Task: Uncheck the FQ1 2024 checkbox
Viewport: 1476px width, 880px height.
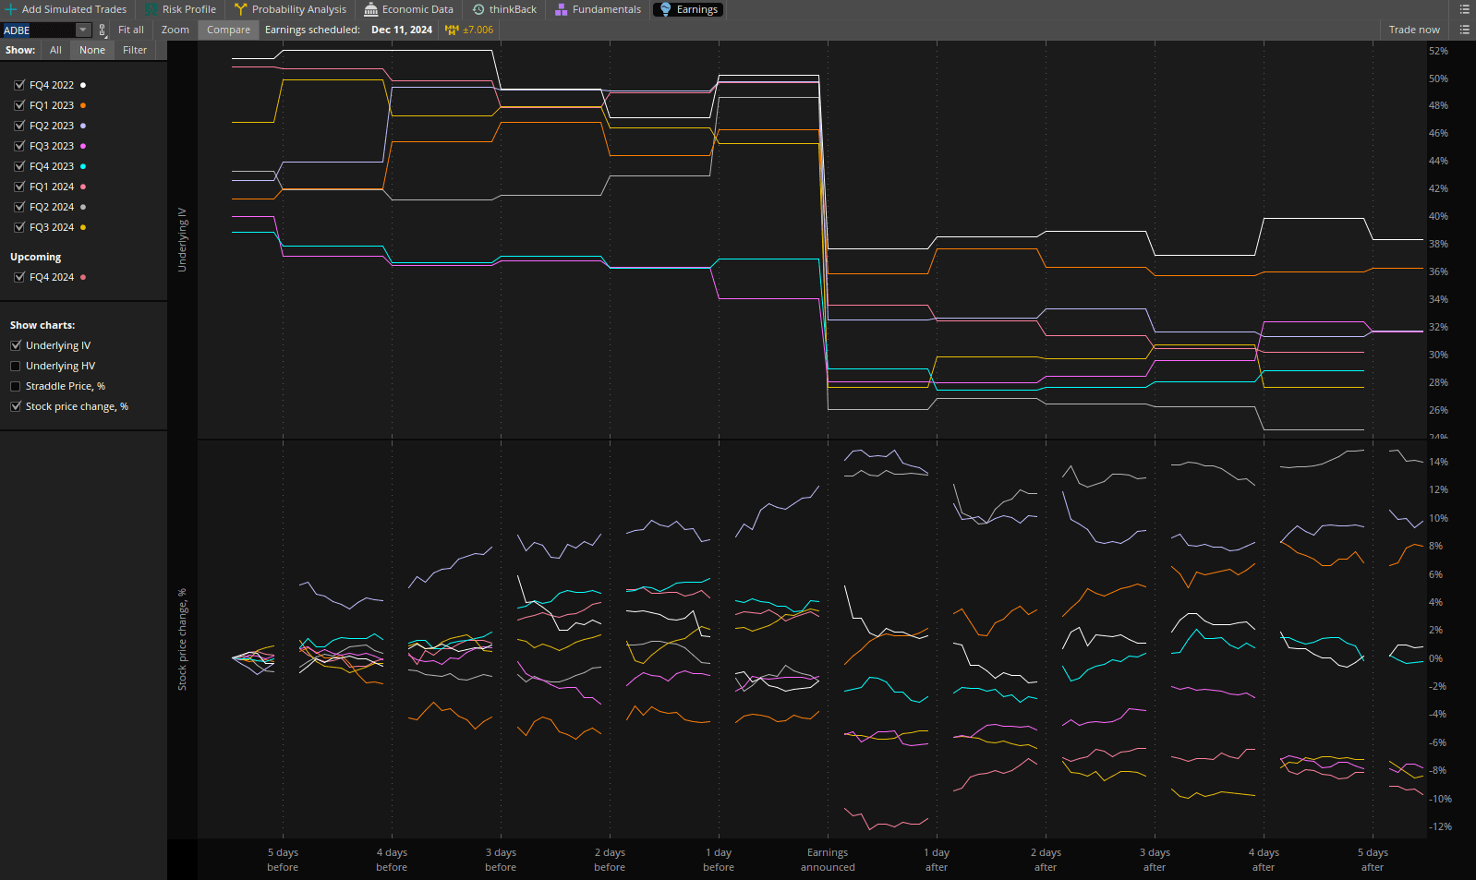Action: 19,187
